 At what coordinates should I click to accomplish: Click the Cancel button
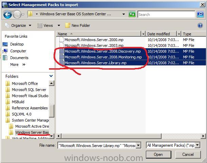(188, 155)
